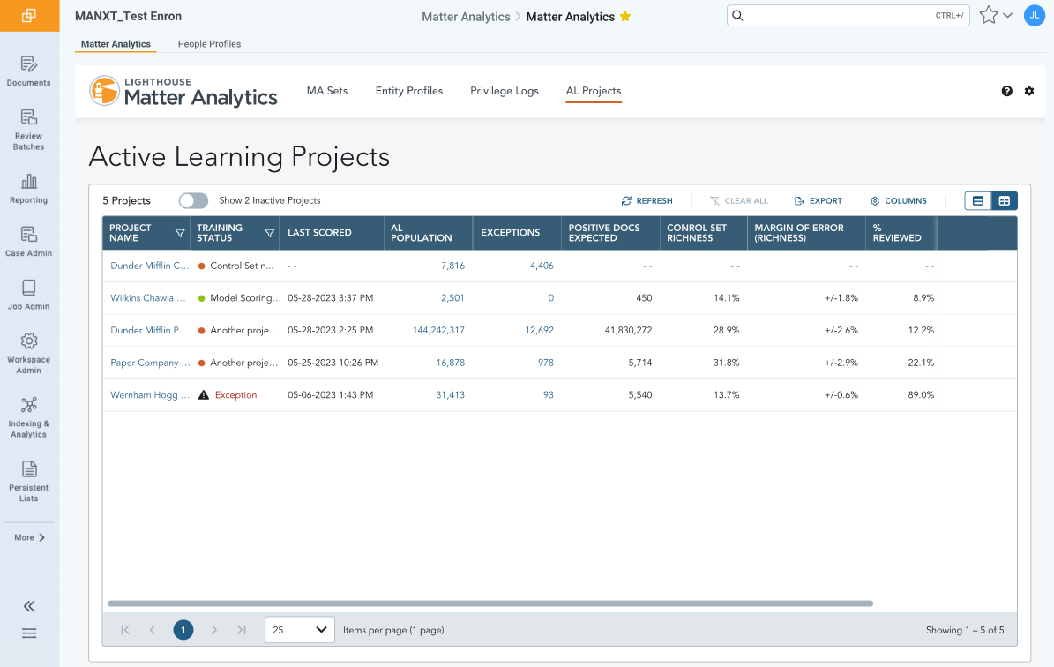1054x667 pixels.
Task: Click the Lighthouse Matter Analytics logo
Action: point(183,92)
